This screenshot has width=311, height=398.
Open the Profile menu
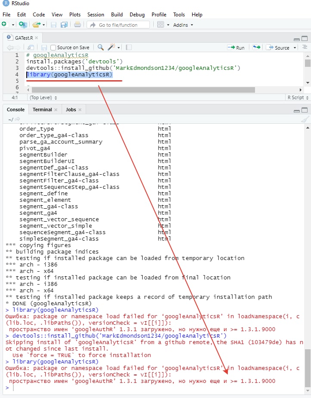pos(159,15)
